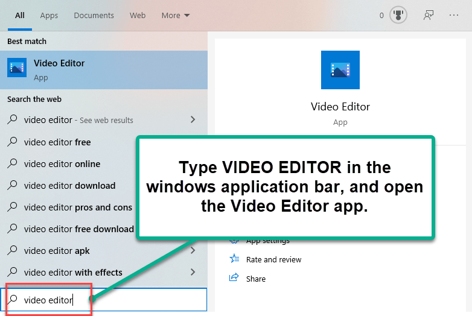The height and width of the screenshot is (316, 472).
Task: Click magnifier icon beside 'video editor download'
Action: pos(12,185)
